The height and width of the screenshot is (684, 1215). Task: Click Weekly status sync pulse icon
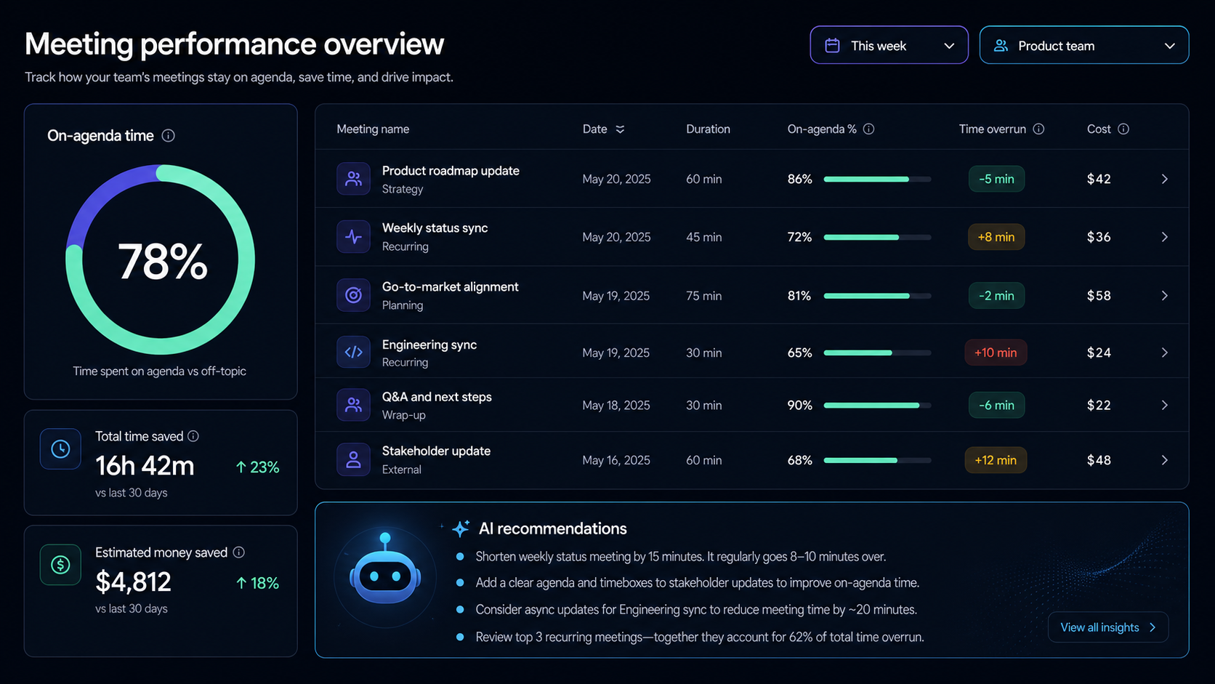pyautogui.click(x=353, y=237)
